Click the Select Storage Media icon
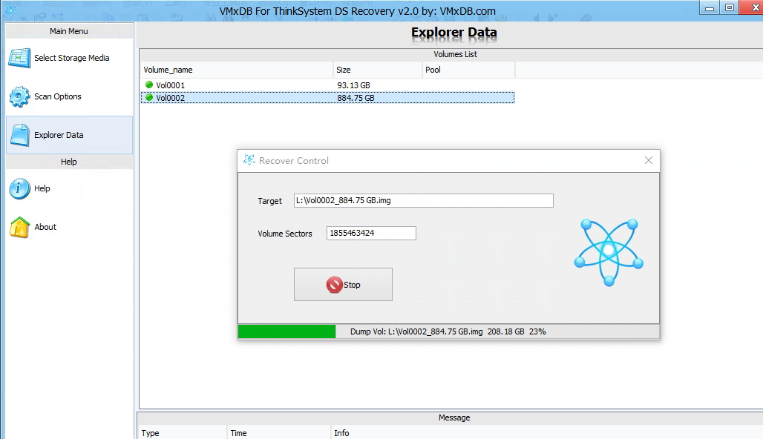 19,58
